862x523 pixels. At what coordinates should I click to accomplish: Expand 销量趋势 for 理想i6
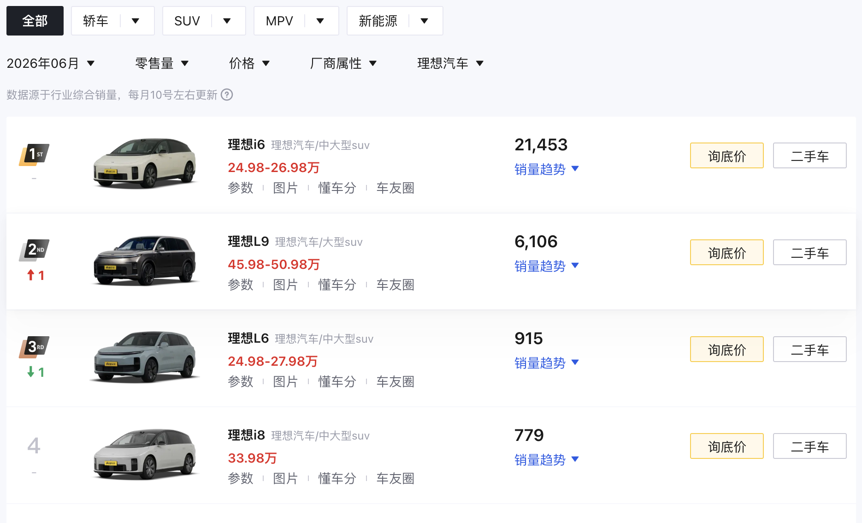point(547,169)
